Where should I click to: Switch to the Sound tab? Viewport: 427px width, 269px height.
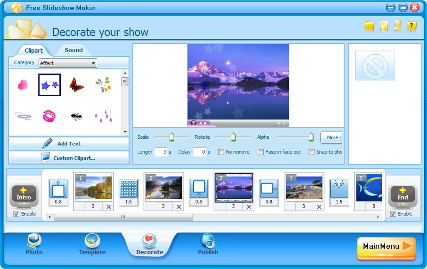[73, 50]
